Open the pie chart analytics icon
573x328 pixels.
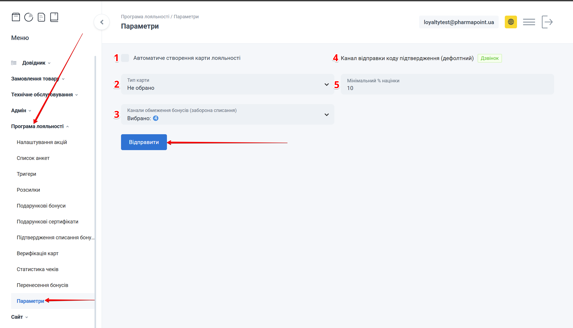click(x=29, y=17)
